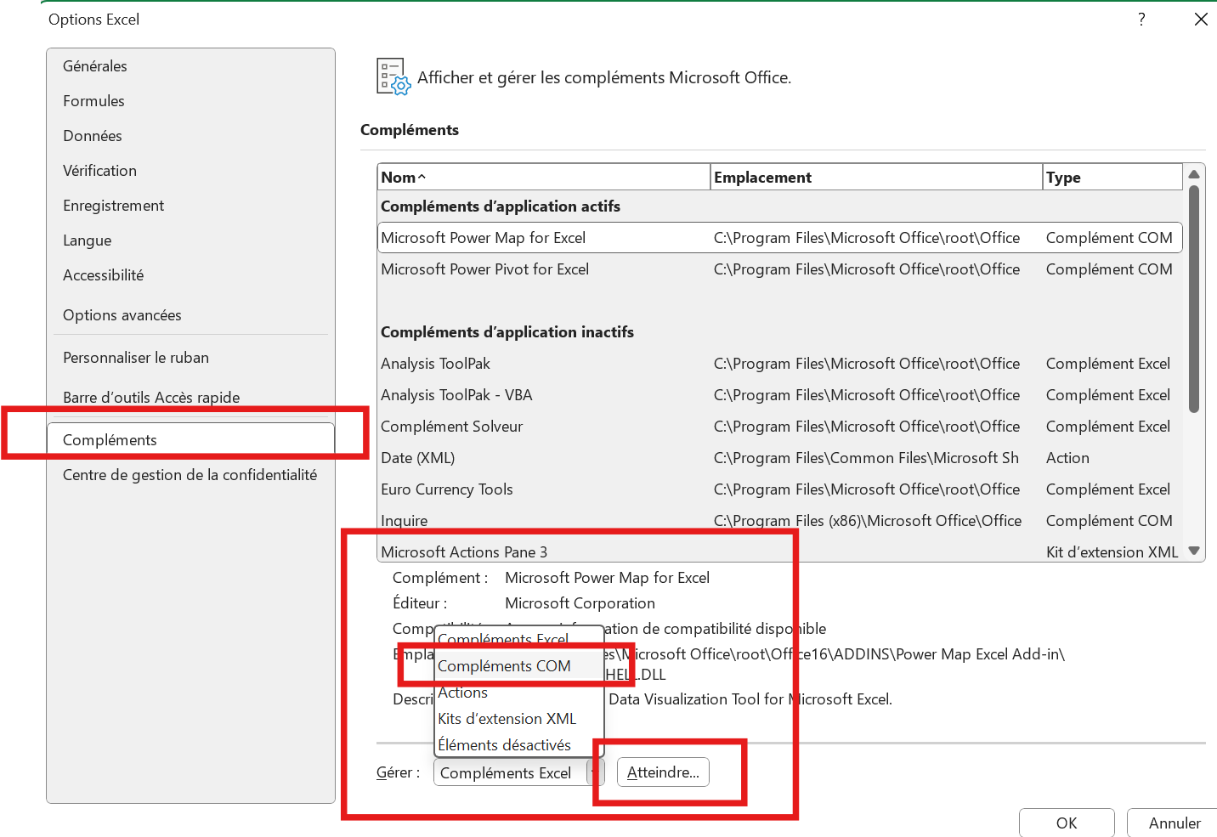1217x837 pixels.
Task: Sort the list by Emplacement column
Action: coord(876,178)
